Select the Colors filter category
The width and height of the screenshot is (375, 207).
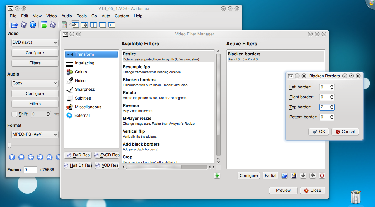(x=91, y=72)
